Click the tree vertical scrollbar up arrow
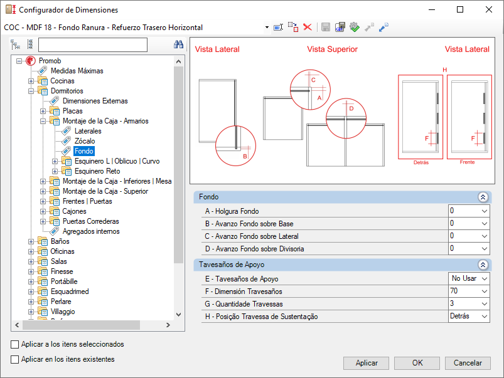Image resolution: width=504 pixels, height=378 pixels. coord(179,61)
